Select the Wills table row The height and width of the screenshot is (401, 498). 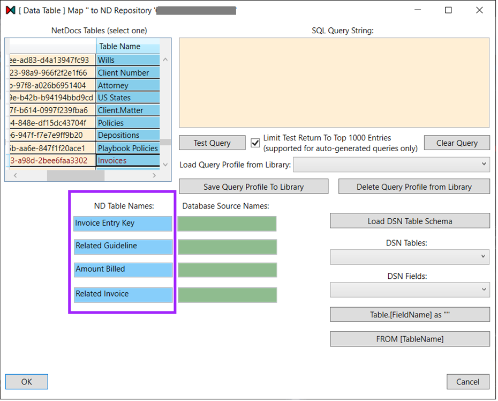click(128, 60)
